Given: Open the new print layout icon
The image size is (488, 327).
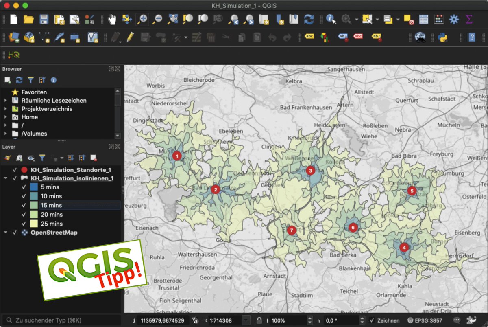Looking at the screenshot, I should 59,19.
